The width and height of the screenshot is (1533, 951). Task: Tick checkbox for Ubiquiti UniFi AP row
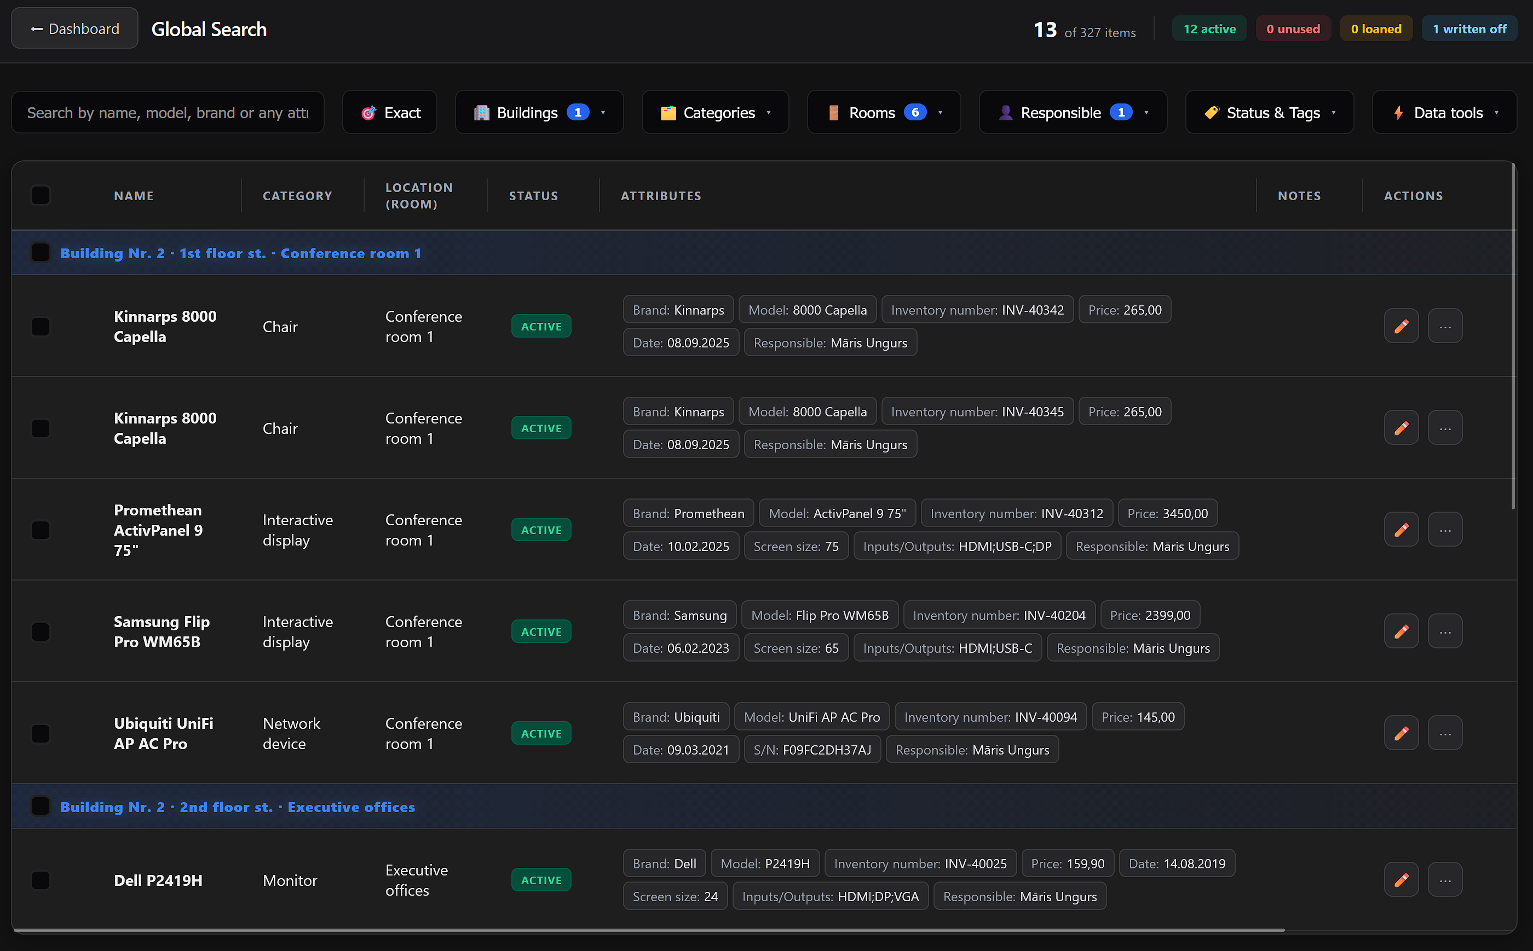pos(41,733)
